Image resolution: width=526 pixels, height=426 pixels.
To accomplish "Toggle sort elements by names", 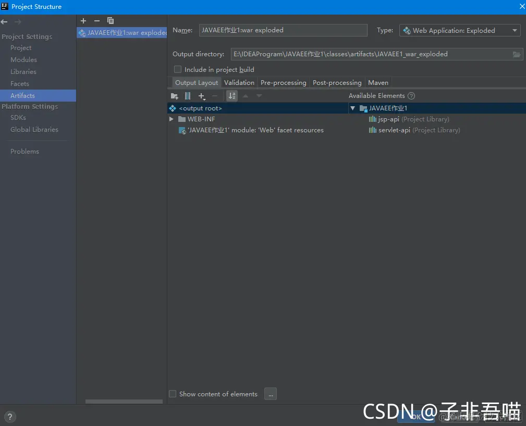I will 232,96.
